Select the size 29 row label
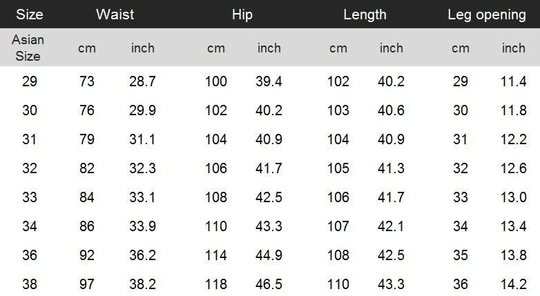The width and height of the screenshot is (540, 296). (30, 81)
